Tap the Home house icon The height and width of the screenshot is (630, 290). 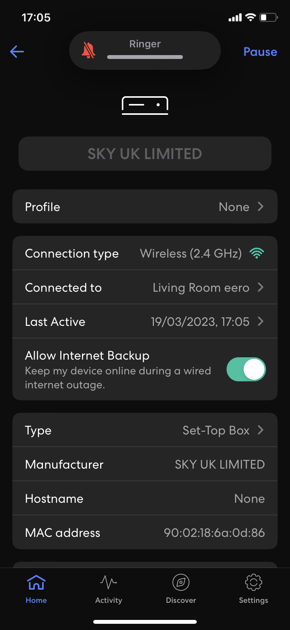[x=36, y=582]
